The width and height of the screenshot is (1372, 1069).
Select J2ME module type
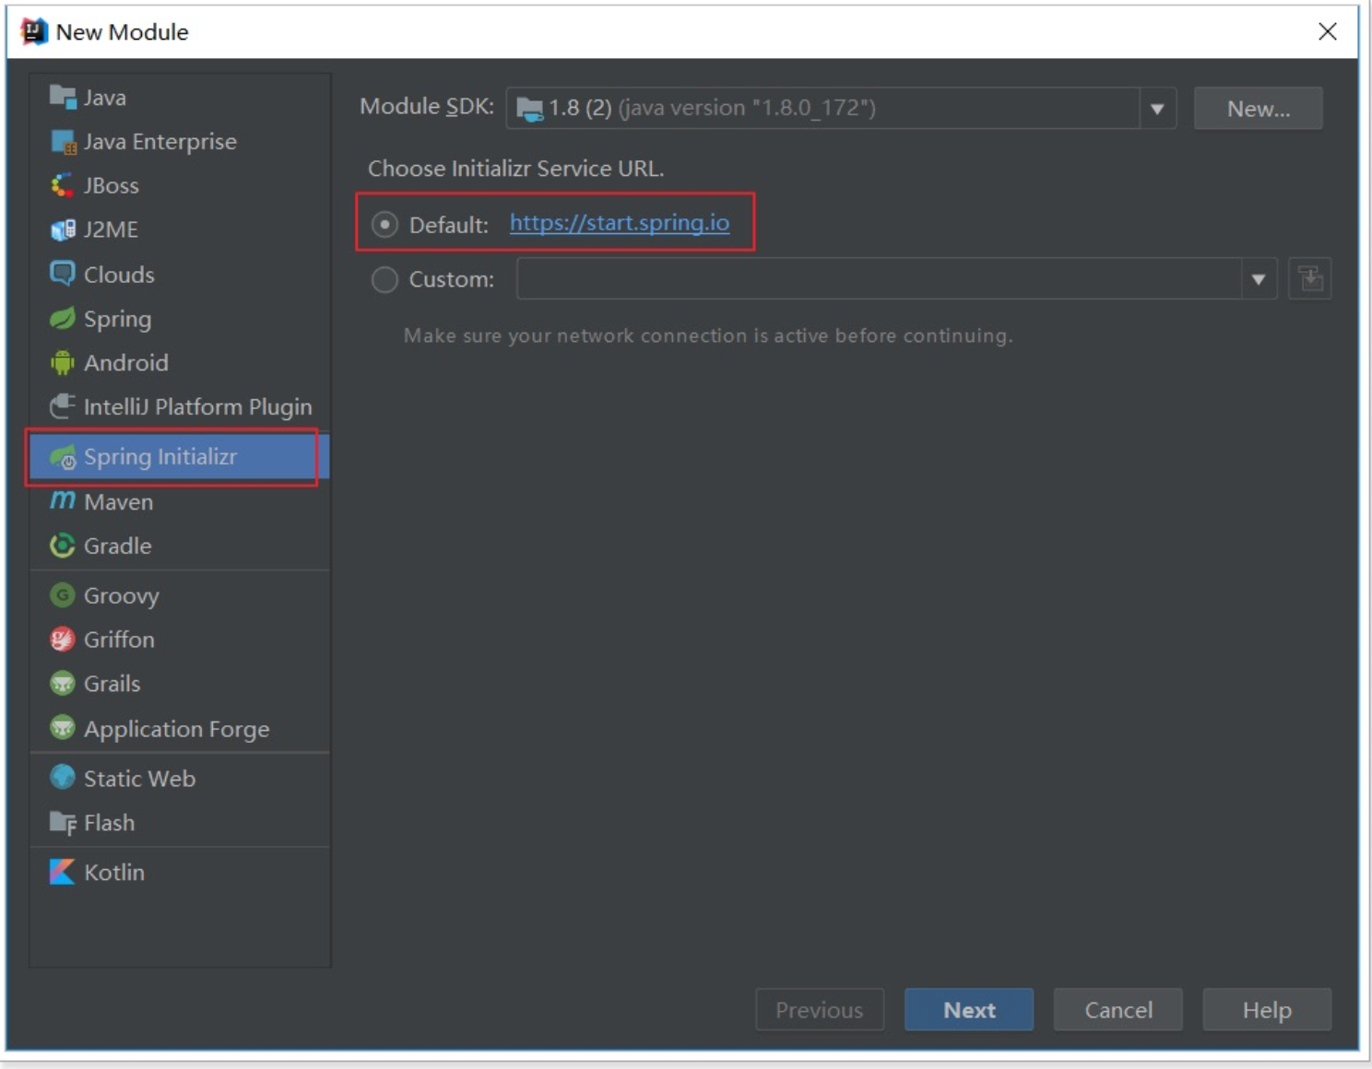pyautogui.click(x=180, y=229)
